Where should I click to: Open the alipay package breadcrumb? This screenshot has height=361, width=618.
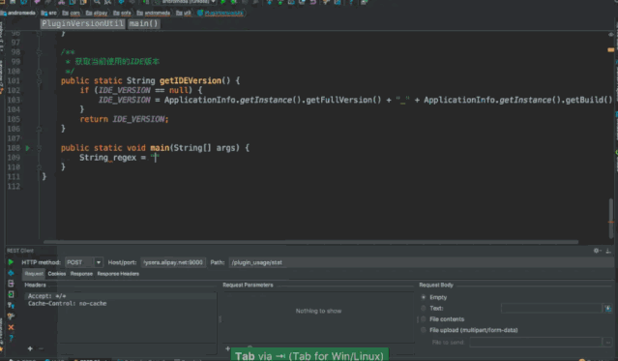point(97,13)
